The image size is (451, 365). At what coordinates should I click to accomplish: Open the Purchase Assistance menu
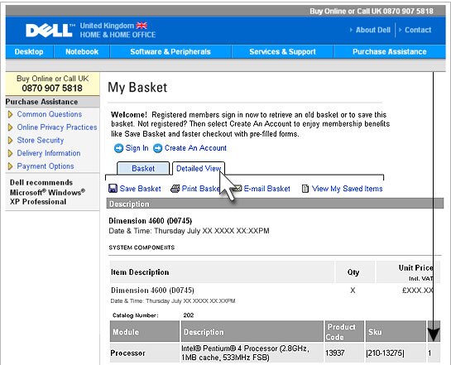[390, 52]
